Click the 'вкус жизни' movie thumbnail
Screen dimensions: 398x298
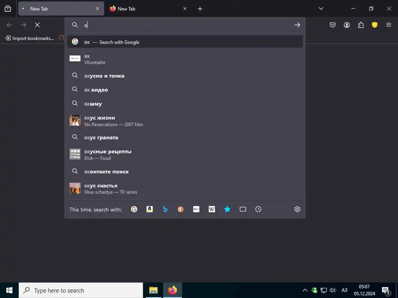click(75, 120)
